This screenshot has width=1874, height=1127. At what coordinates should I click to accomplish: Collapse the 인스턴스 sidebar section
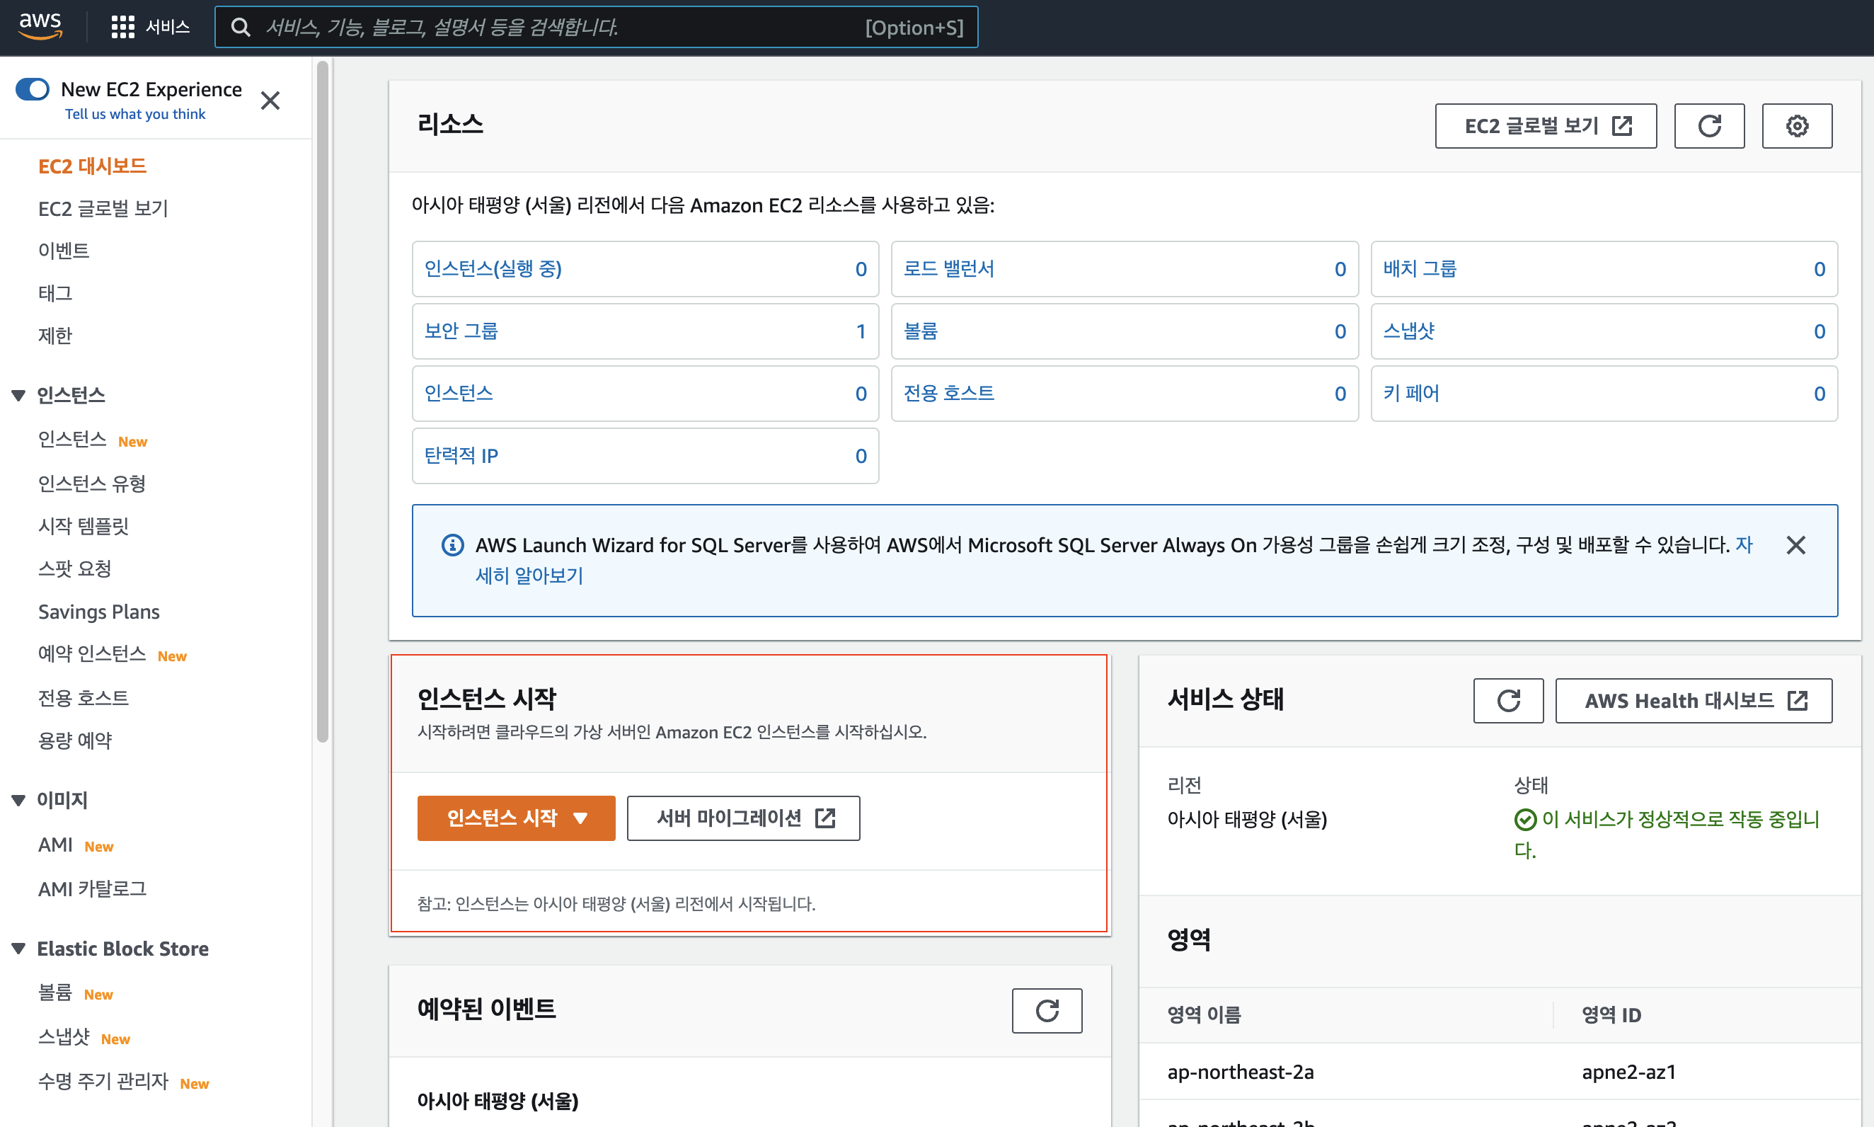point(19,395)
